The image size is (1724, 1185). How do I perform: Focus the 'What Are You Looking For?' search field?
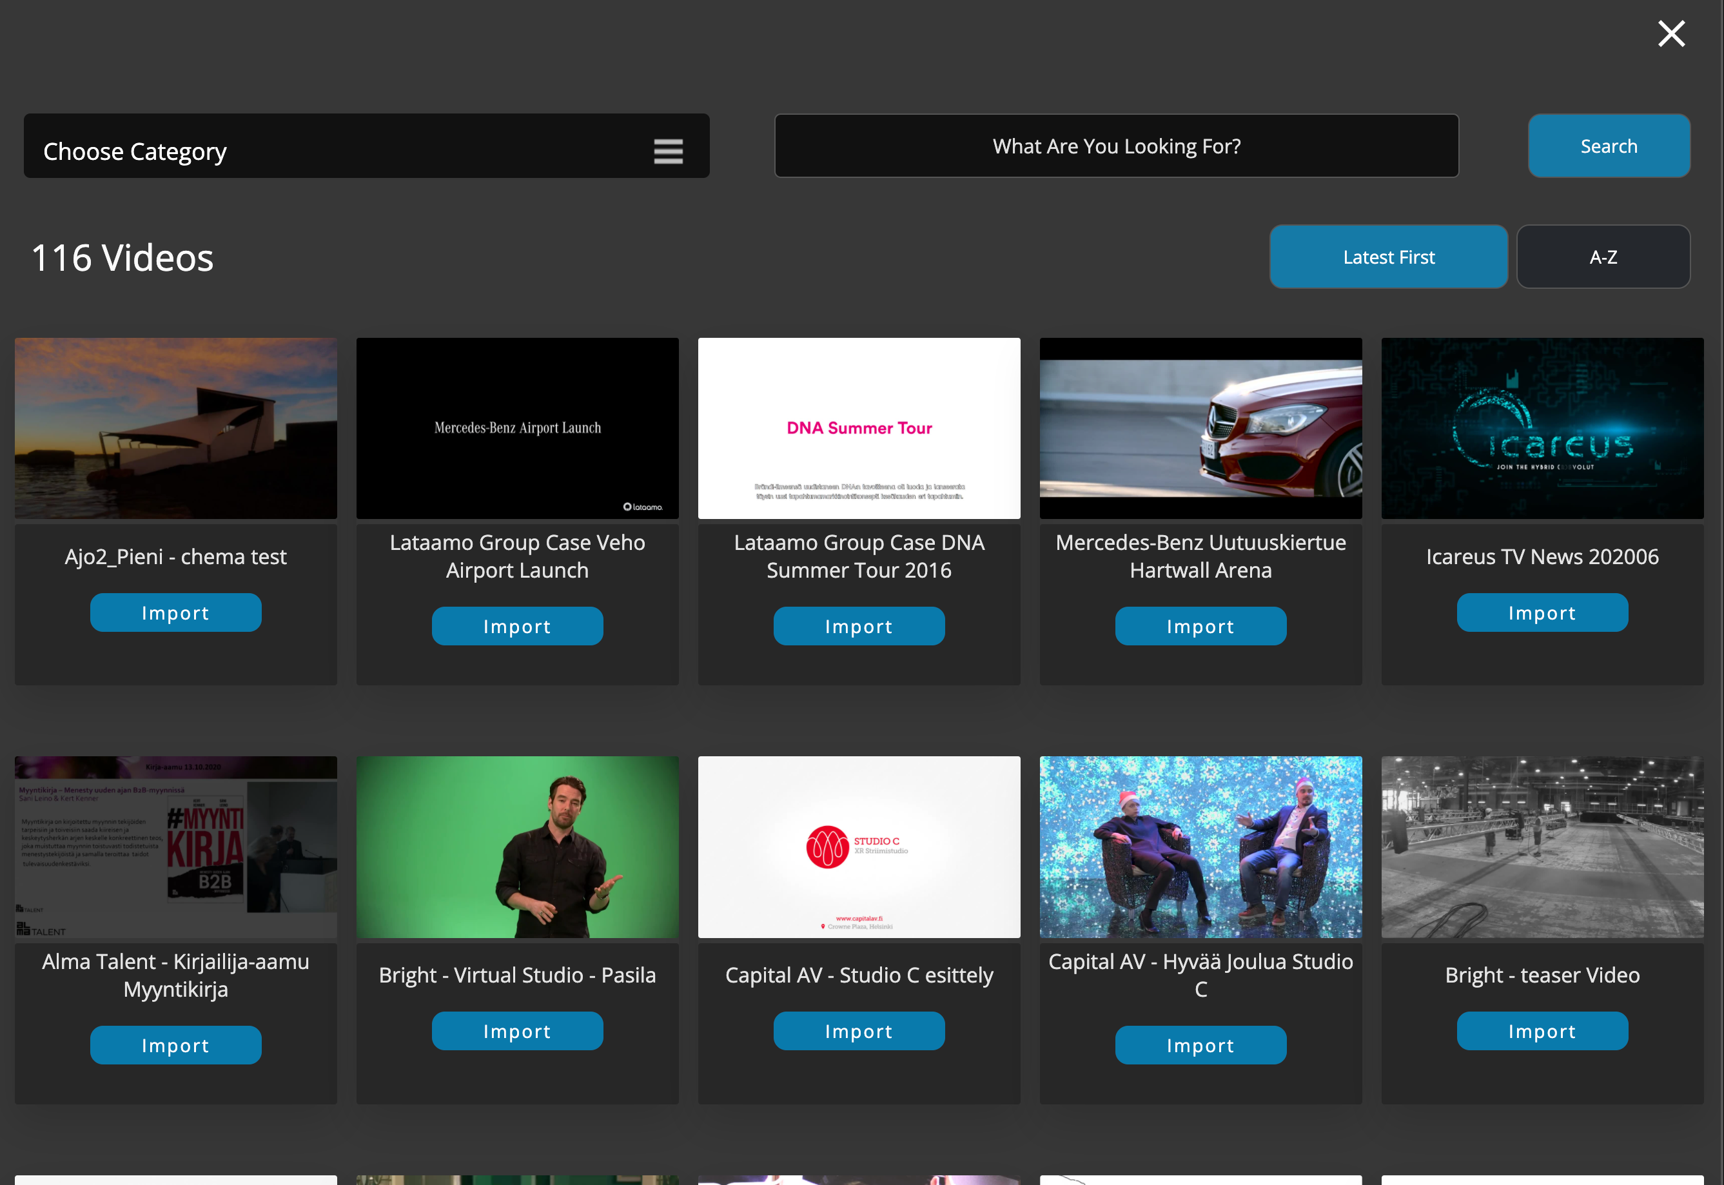click(x=1116, y=146)
